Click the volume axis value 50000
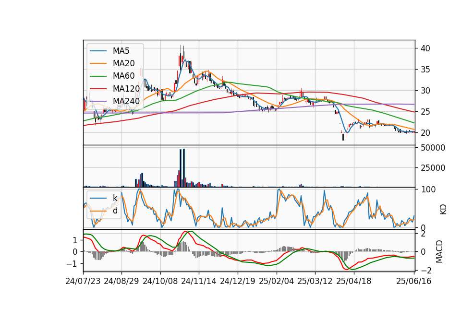The width and height of the screenshot is (461, 331). coord(433,148)
